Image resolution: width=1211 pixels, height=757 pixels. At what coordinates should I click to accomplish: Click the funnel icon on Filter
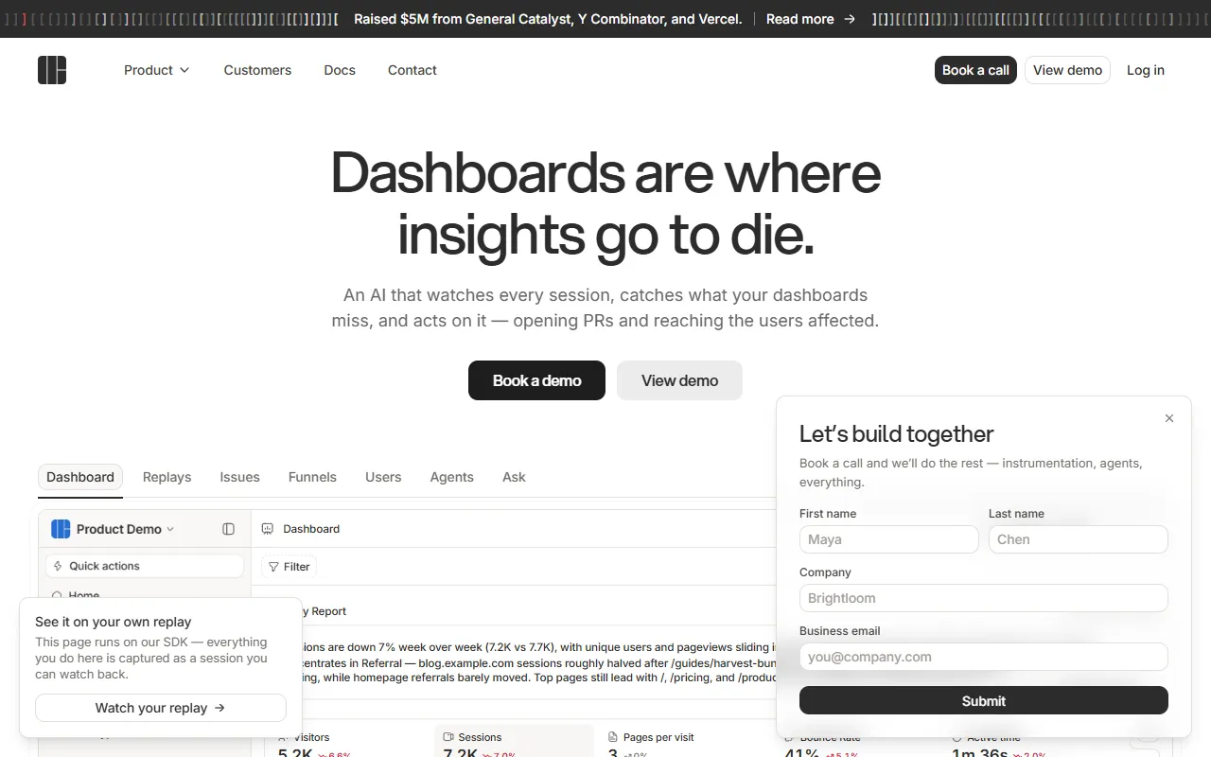coord(273,567)
